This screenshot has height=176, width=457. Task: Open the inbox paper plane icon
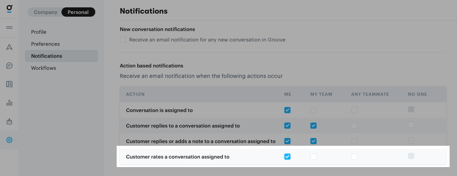9,47
